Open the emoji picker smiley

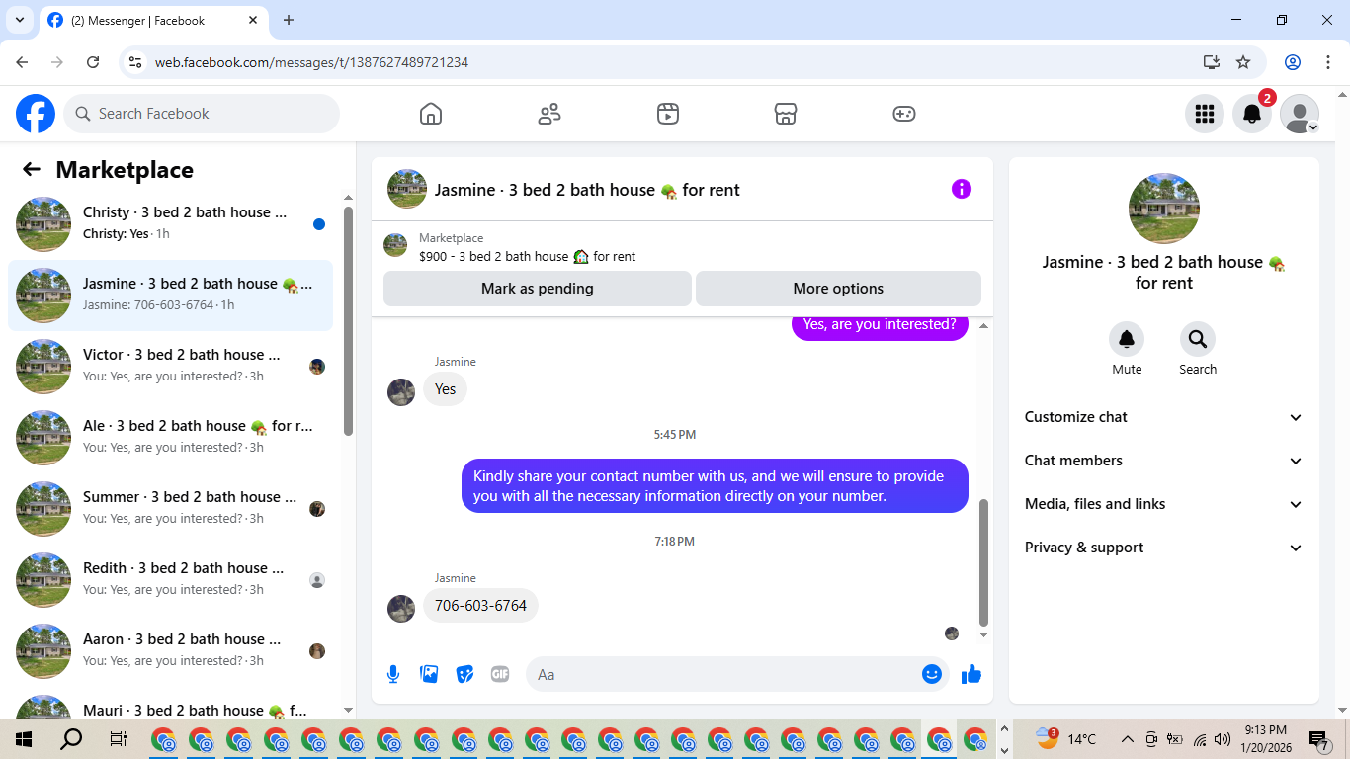(x=932, y=674)
